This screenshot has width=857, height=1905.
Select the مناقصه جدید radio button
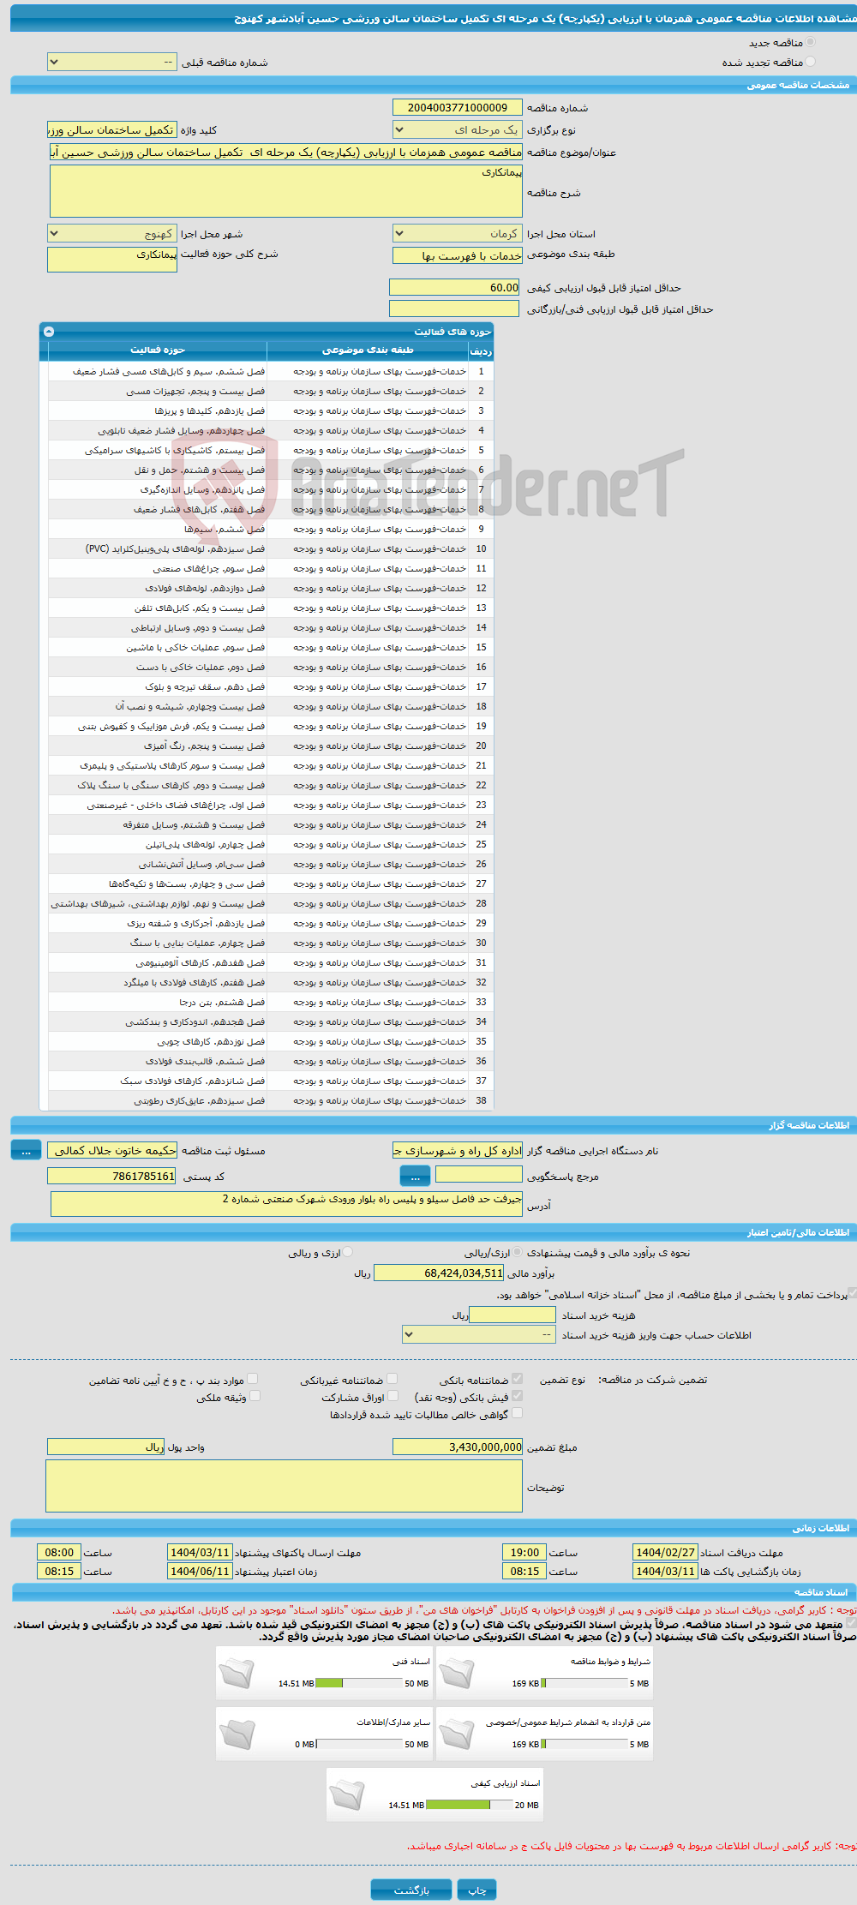click(810, 42)
